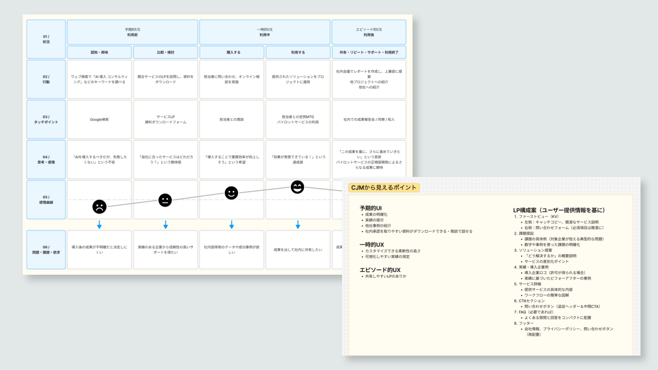The image size is (658, 370).
Task: Click the CJMから見えるポイント yellow label
Action: tap(383, 187)
